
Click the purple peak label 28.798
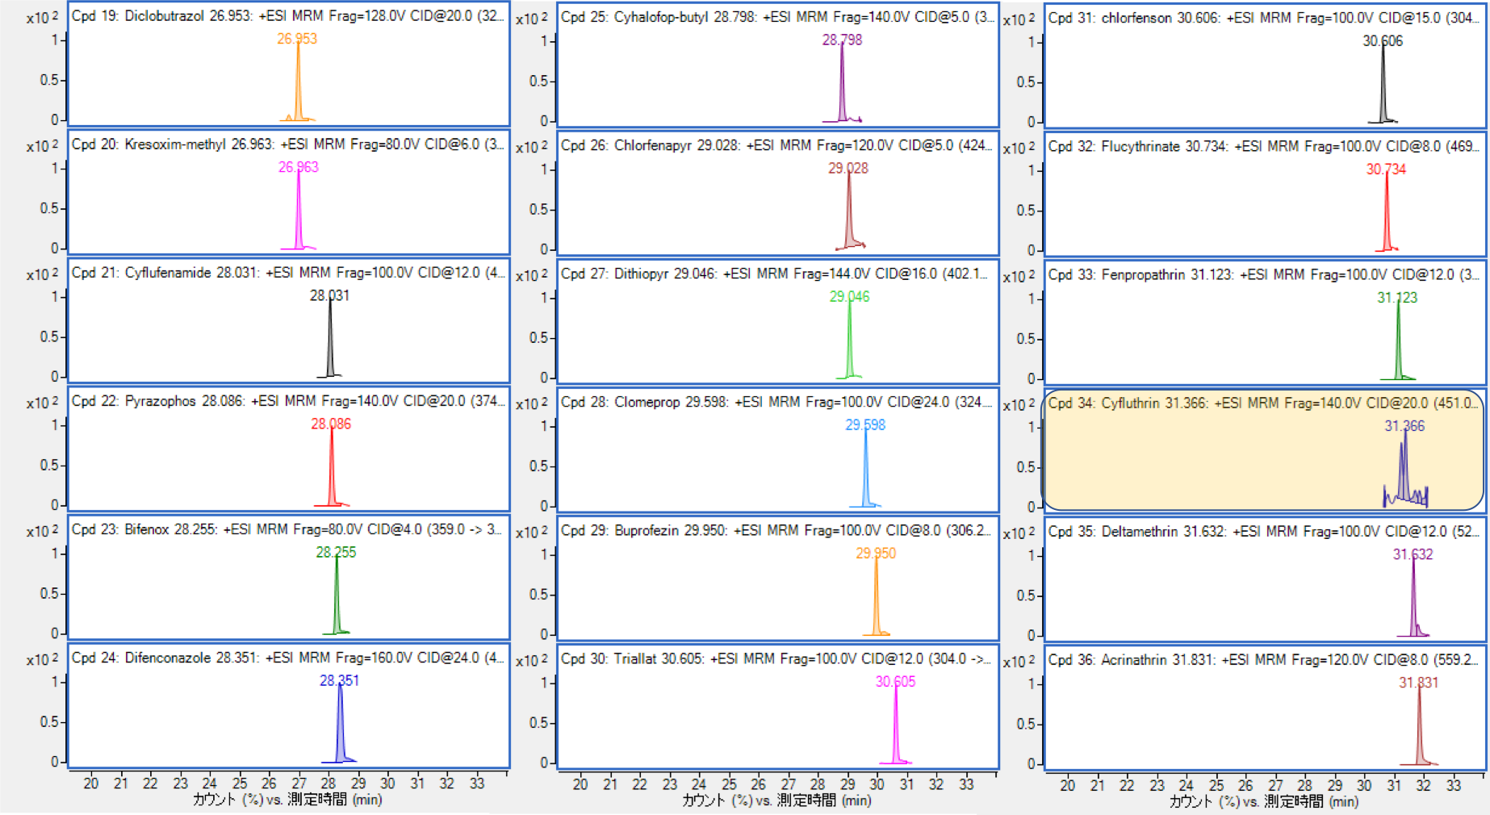[x=842, y=40]
